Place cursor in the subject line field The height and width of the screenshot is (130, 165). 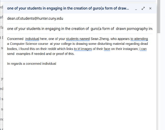[80, 29]
